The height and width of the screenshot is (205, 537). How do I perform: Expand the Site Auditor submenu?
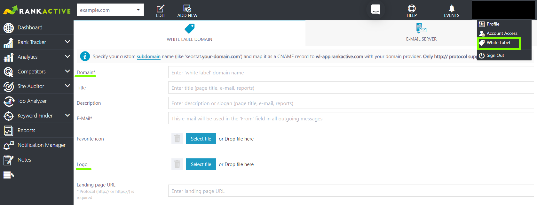[x=67, y=86]
